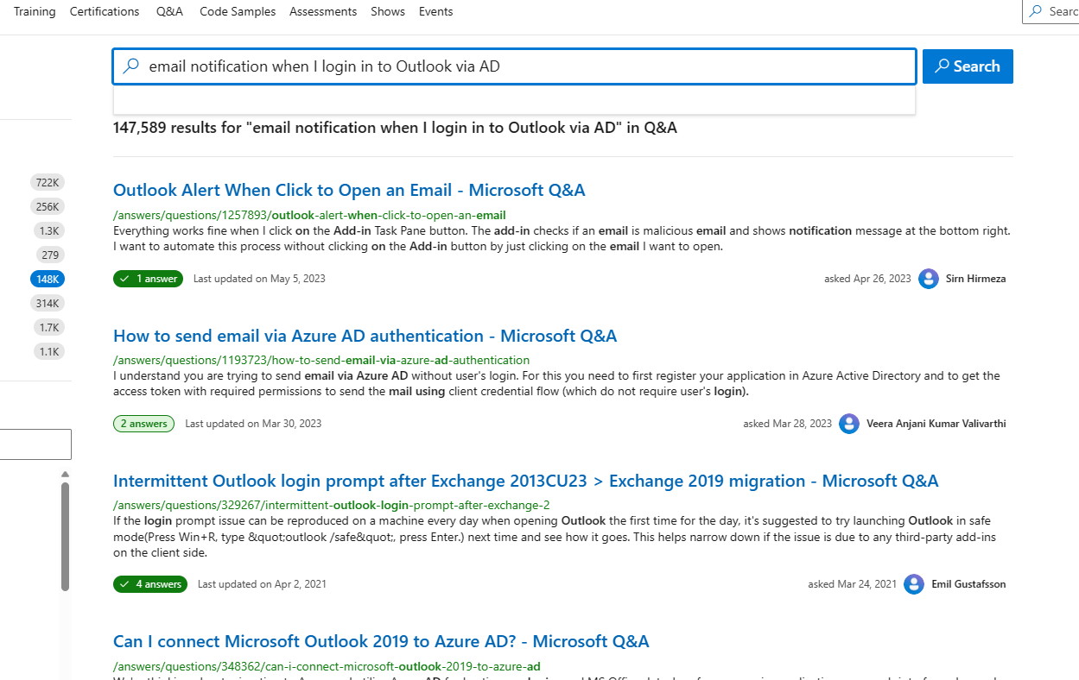Select the 256K filter count pill
The width and height of the screenshot is (1079, 680).
point(48,206)
